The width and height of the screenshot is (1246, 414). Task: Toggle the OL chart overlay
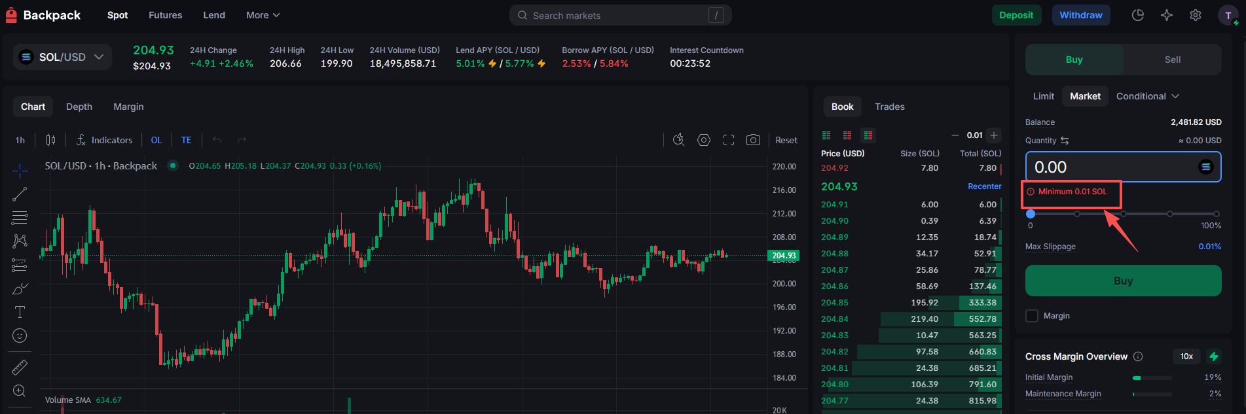click(x=156, y=140)
